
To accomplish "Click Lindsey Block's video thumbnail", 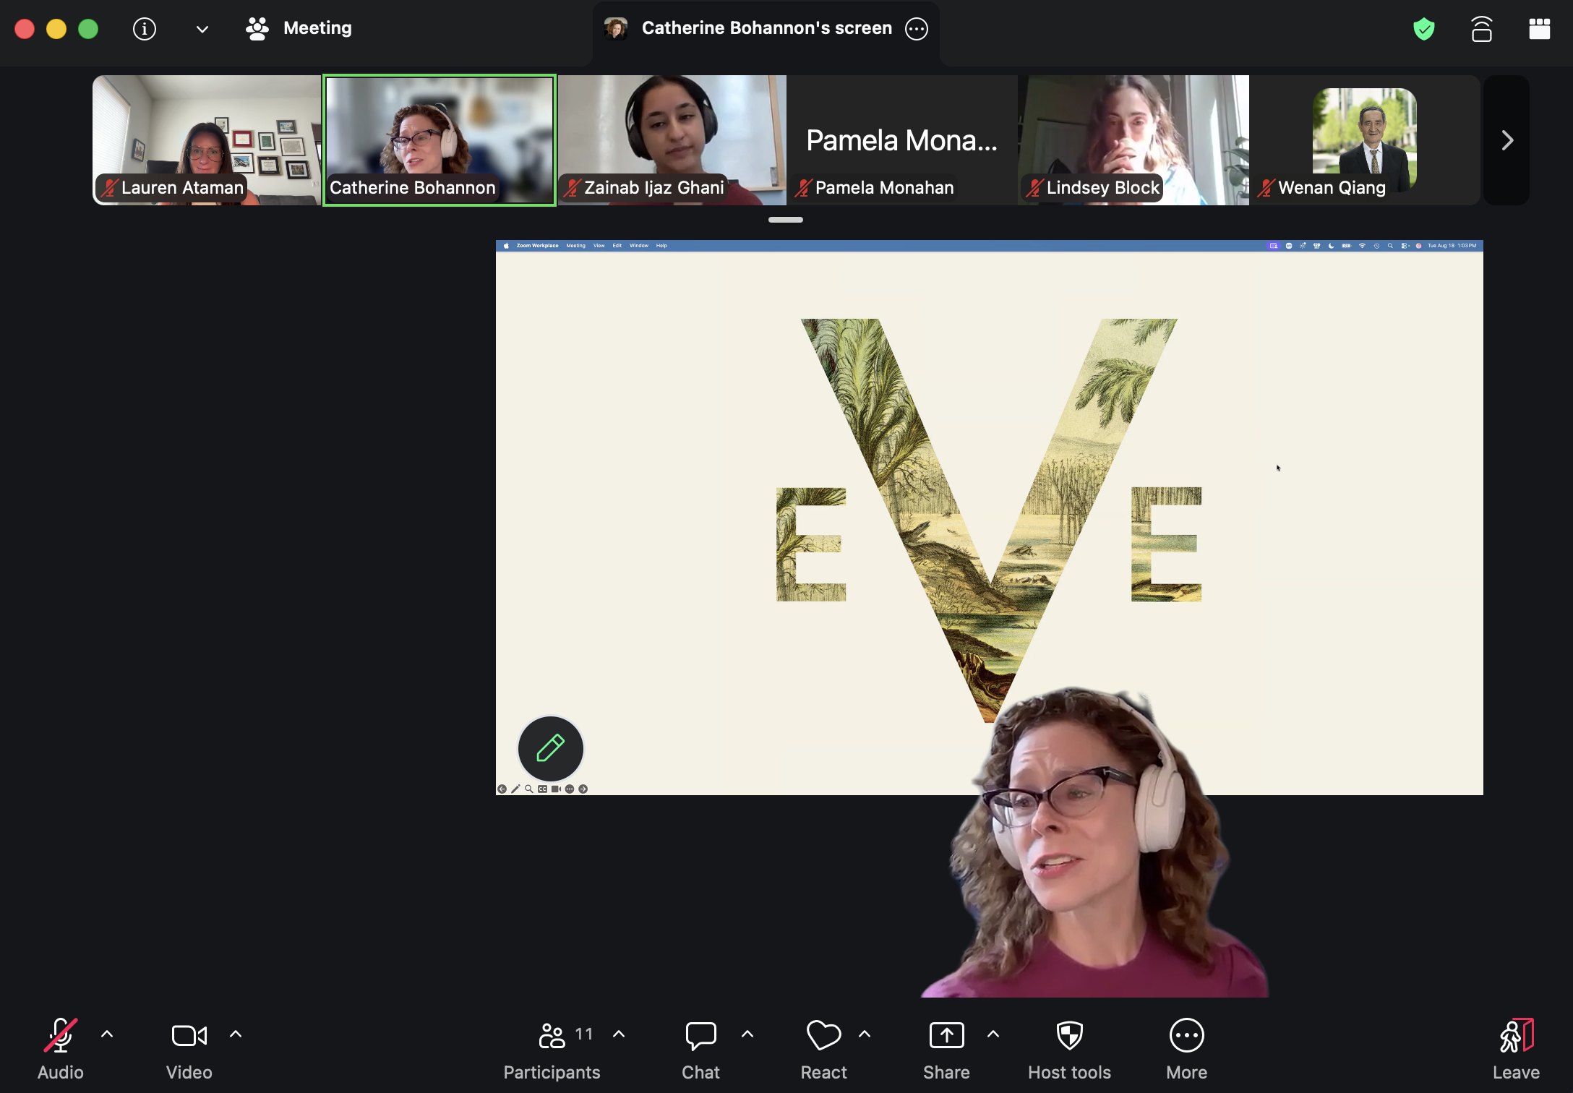I will [1133, 140].
